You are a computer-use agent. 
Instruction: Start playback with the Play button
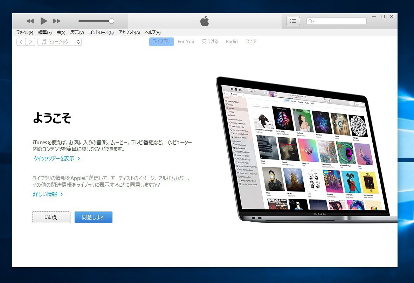[x=43, y=21]
